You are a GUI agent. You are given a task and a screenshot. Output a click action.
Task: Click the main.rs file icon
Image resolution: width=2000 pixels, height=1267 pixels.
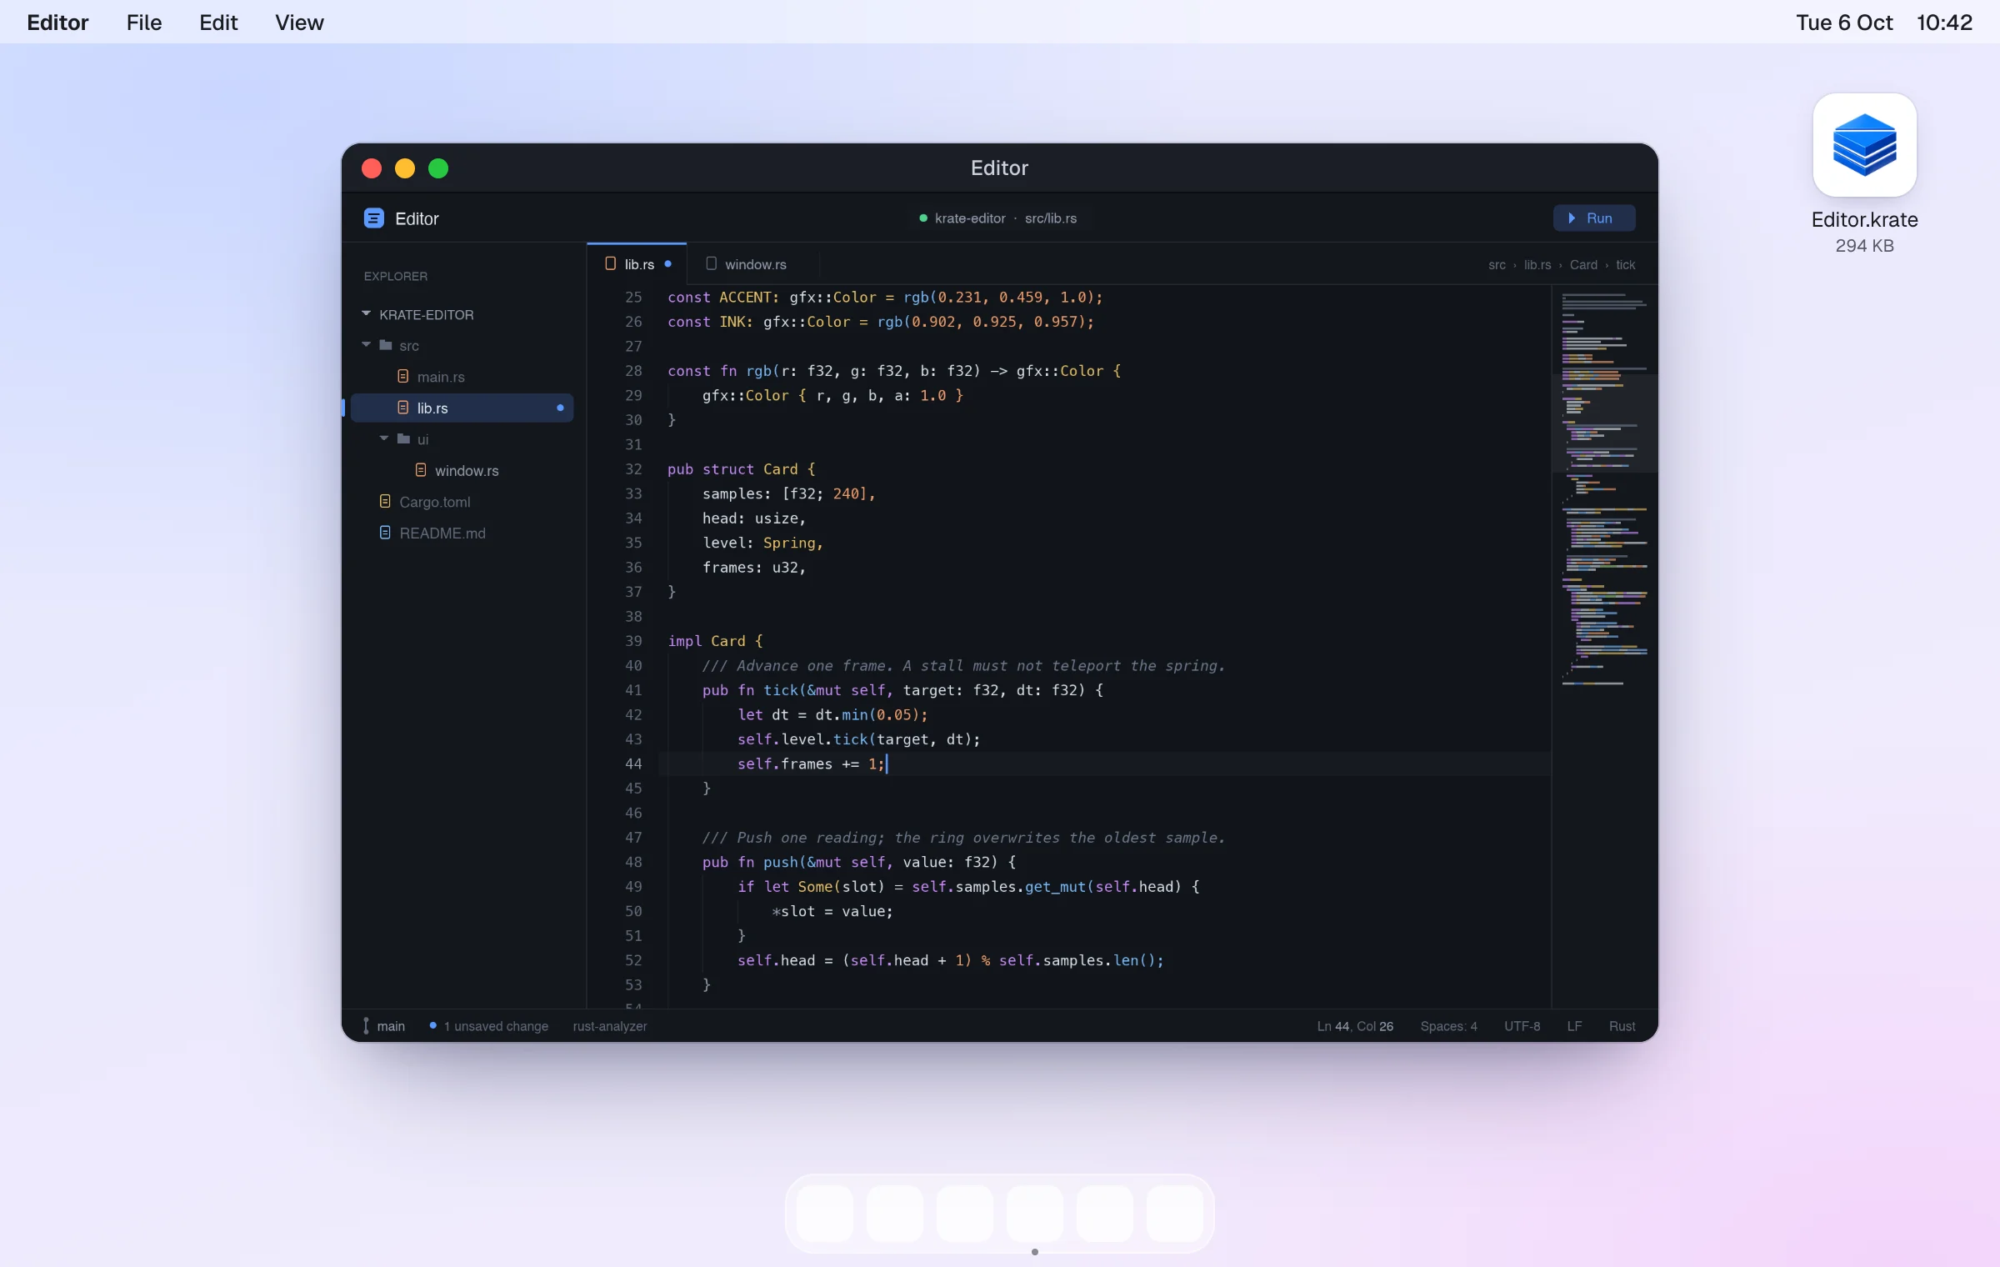click(x=403, y=377)
